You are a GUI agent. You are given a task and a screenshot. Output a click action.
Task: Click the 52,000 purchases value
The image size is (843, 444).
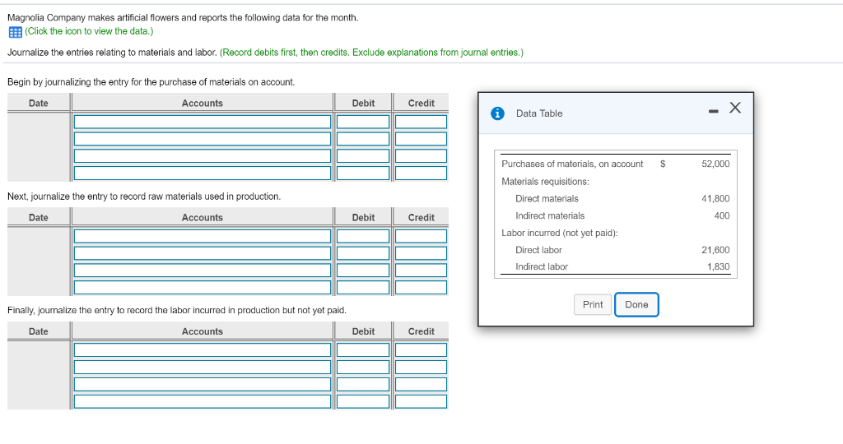click(x=715, y=164)
